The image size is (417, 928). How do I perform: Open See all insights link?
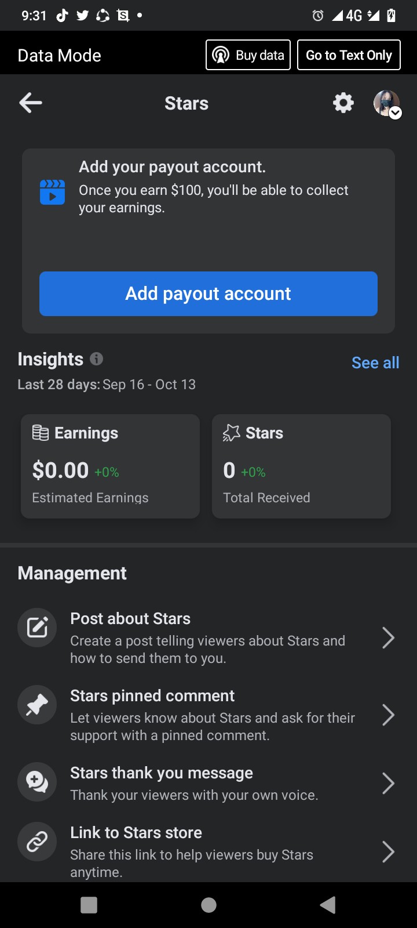pyautogui.click(x=375, y=362)
